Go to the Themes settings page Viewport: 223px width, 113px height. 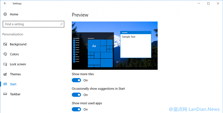click(x=15, y=74)
